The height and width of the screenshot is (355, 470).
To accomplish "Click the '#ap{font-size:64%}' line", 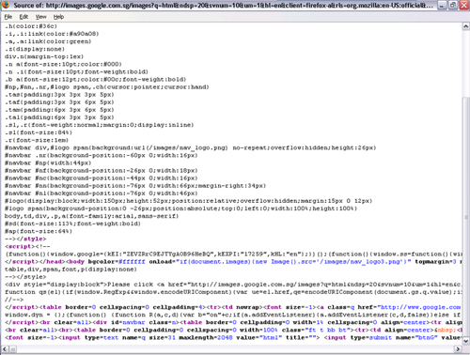I will coord(39,231).
